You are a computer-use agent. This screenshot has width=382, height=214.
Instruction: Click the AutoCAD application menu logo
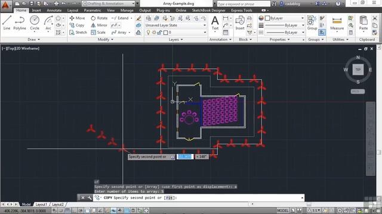(5, 5)
